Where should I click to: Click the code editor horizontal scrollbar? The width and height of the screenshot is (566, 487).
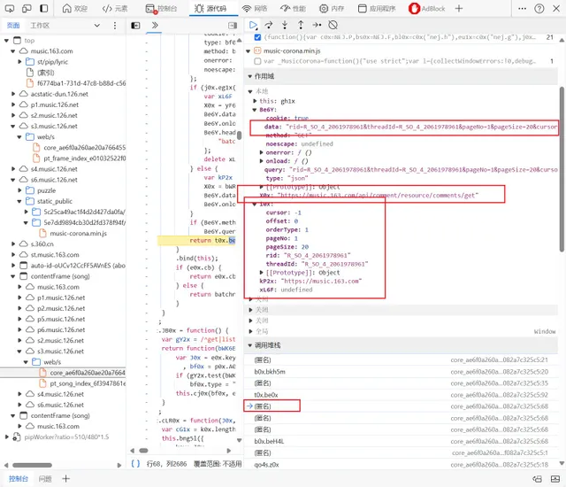[143, 451]
